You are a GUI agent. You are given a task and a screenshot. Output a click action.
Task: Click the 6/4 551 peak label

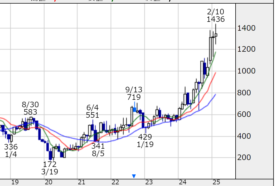(x=92, y=111)
